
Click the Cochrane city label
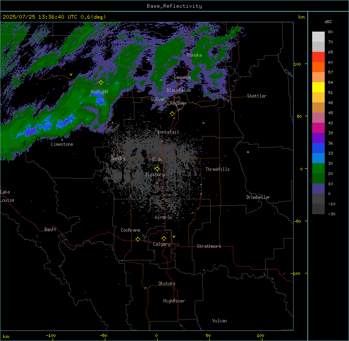click(130, 230)
